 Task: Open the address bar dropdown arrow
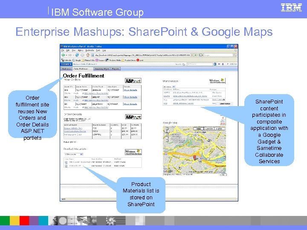tap(192, 55)
